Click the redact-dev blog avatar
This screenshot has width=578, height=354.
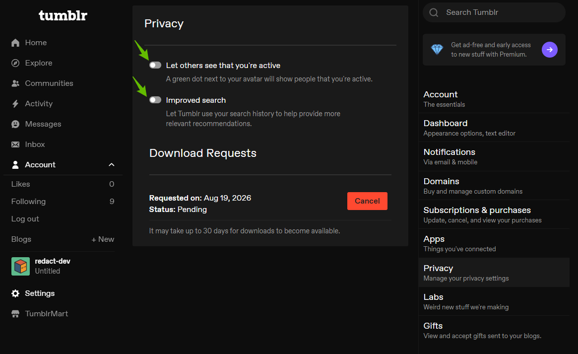(21, 266)
